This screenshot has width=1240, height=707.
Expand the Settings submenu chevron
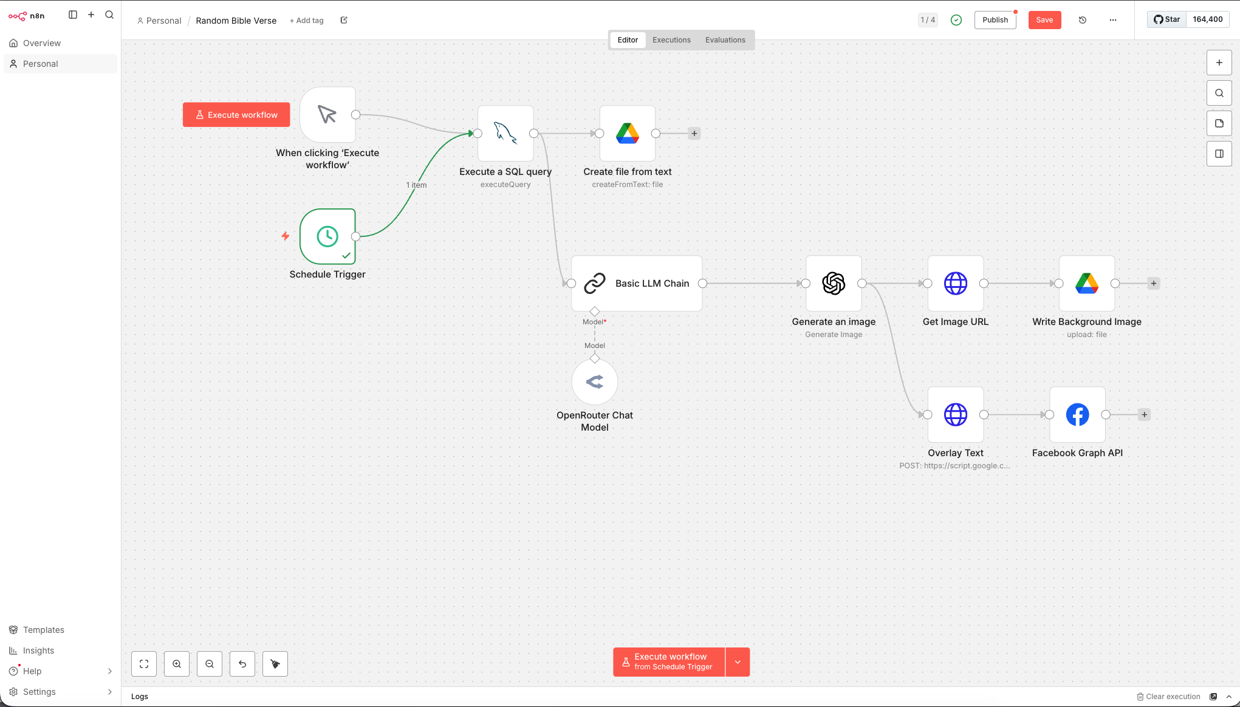110,692
